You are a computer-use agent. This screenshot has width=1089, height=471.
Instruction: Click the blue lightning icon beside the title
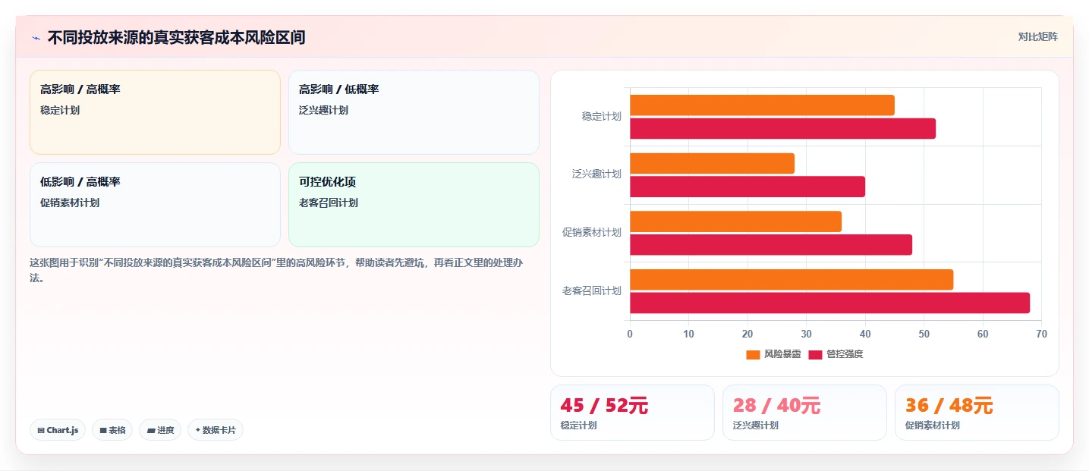pyautogui.click(x=36, y=38)
